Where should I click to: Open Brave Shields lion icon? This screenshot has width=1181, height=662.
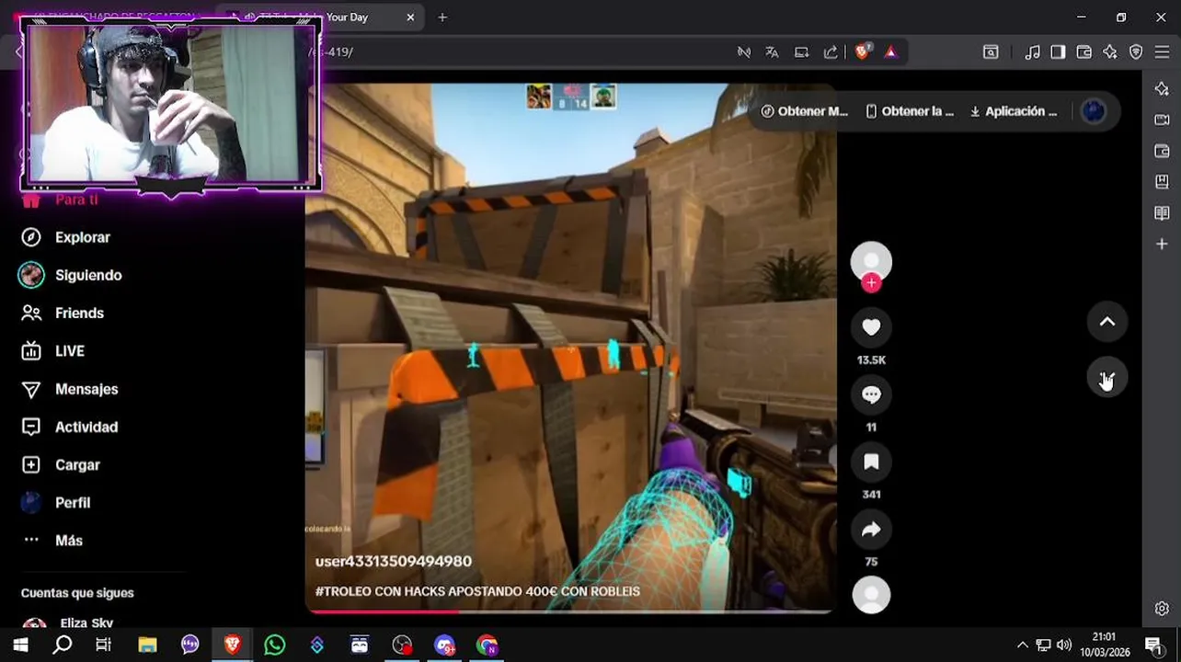coord(862,52)
